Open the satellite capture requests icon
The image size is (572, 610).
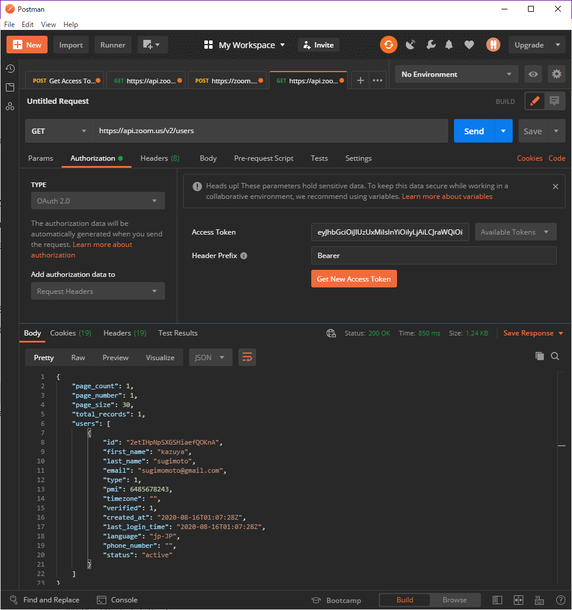point(411,45)
